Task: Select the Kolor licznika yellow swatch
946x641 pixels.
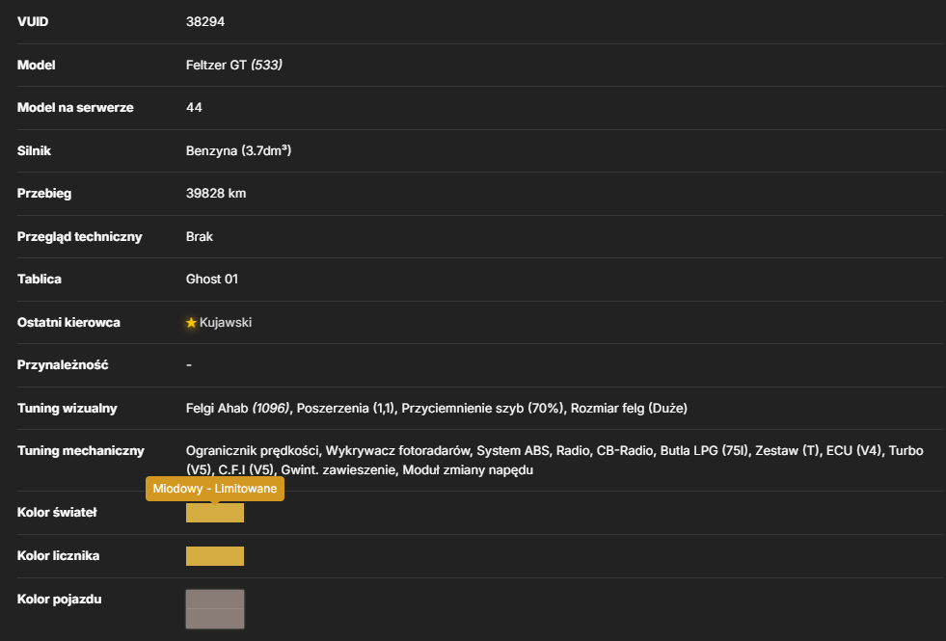Action: click(215, 556)
